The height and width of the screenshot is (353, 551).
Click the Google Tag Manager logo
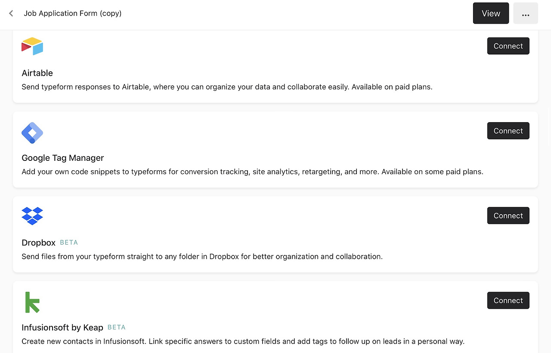coord(32,133)
